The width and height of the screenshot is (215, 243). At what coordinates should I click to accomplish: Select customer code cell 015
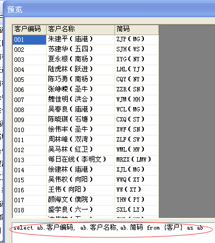(x=29, y=180)
